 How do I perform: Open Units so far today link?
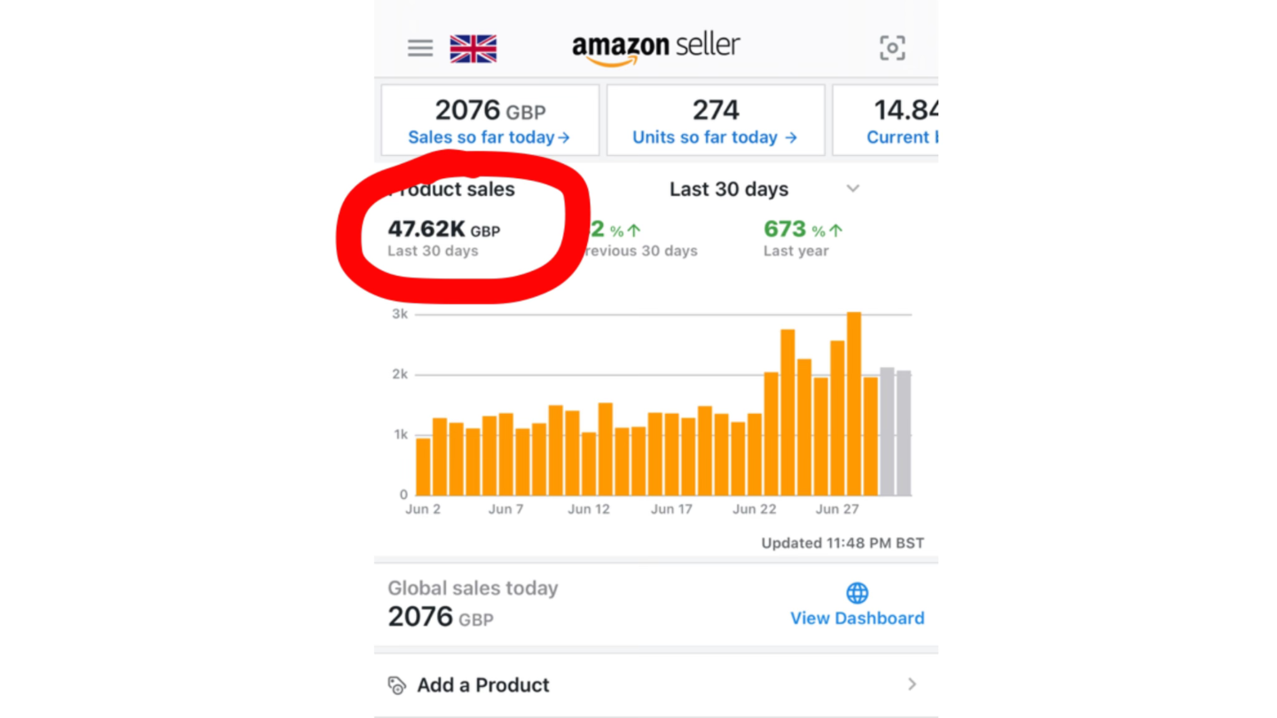(x=715, y=137)
